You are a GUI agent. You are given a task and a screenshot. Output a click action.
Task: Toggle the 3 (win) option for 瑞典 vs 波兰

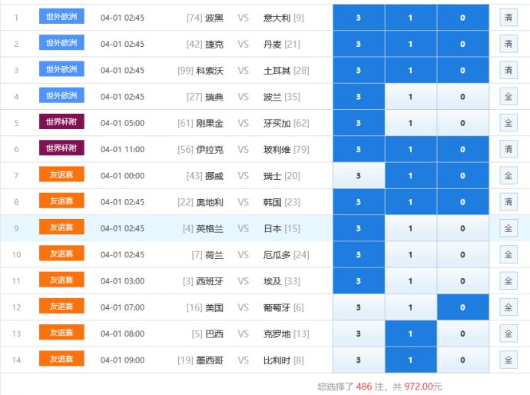click(358, 97)
